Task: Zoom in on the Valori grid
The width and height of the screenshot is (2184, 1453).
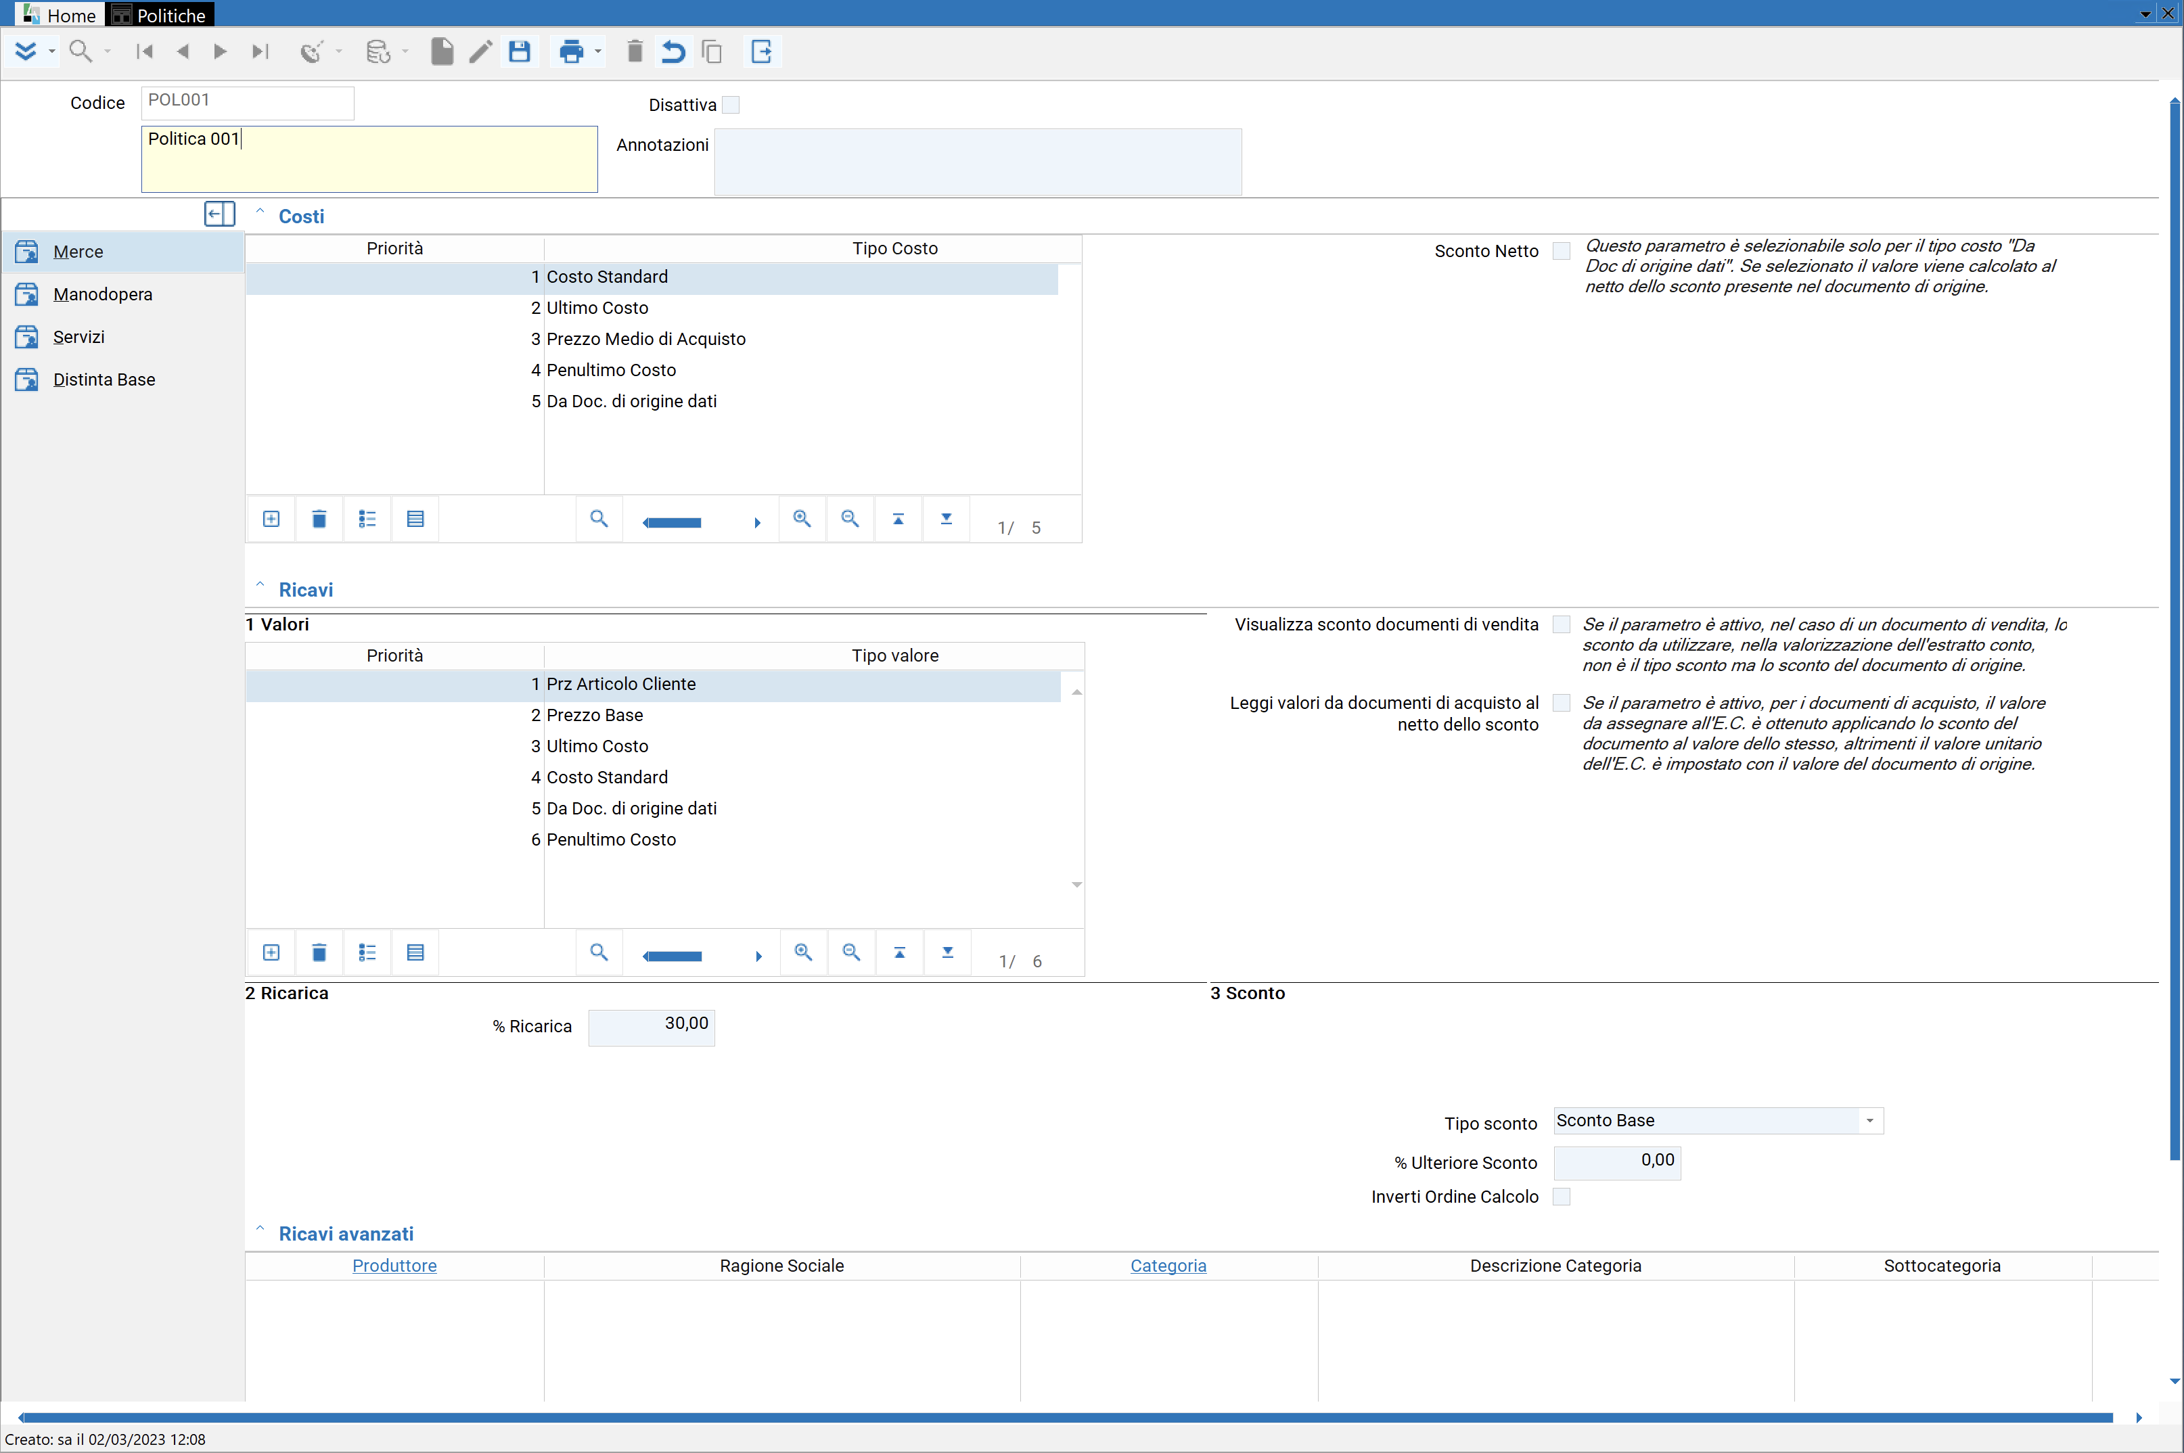Action: 803,952
